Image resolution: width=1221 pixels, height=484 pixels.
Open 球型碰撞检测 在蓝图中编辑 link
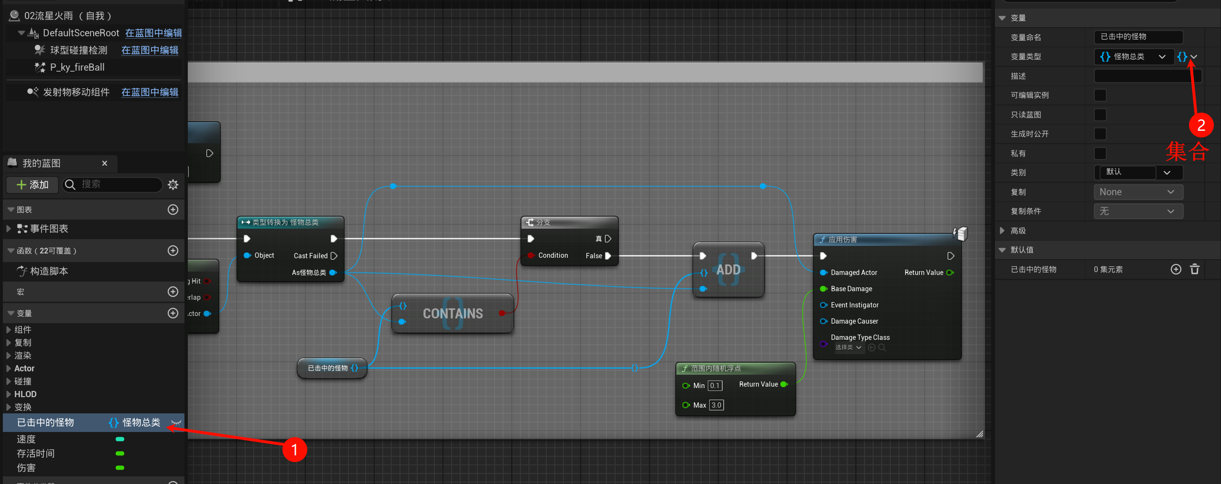click(150, 50)
